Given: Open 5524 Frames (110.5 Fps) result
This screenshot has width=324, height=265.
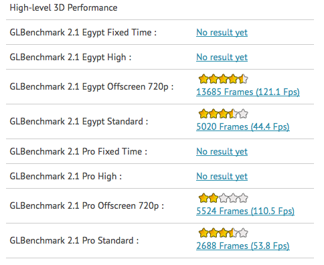Looking at the screenshot, I should 245,211.
